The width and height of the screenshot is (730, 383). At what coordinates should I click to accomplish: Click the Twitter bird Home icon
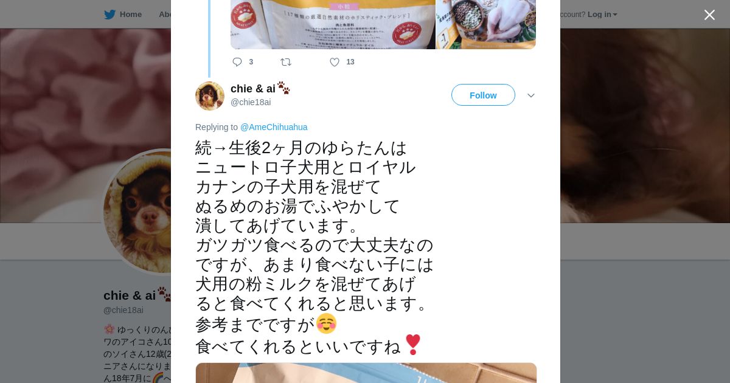click(x=109, y=15)
